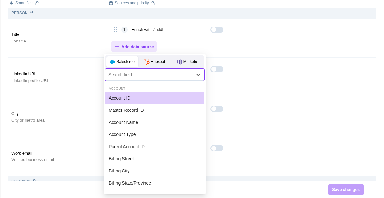
Task: Click the Marketo bars logo
Action: click(x=180, y=62)
